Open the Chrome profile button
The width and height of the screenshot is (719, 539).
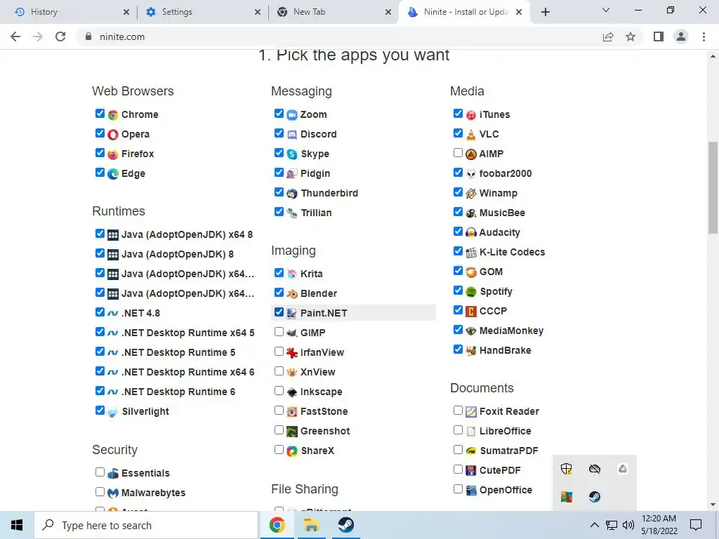pos(681,36)
